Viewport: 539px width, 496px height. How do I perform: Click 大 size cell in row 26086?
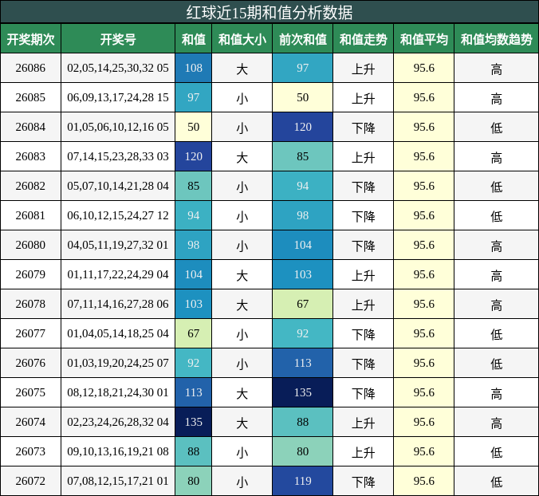tap(242, 68)
